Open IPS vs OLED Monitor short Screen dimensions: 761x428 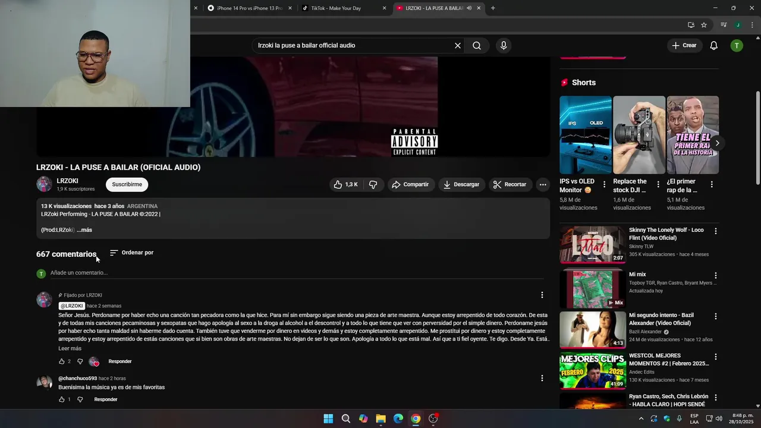tap(586, 135)
